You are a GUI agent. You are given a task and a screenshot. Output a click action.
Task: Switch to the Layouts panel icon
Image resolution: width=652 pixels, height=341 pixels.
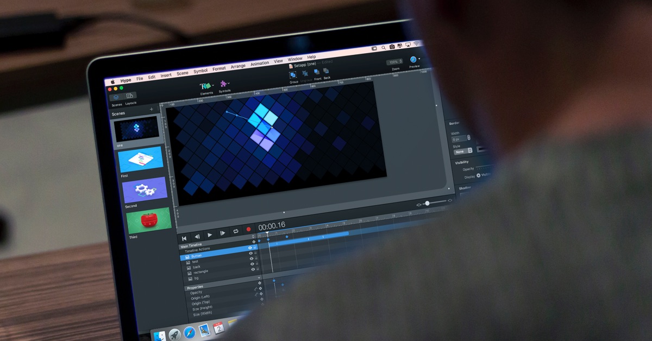pos(129,96)
